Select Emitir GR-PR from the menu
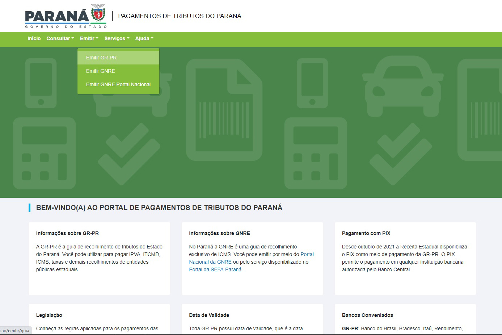Viewport: 502px width, 335px height. click(101, 58)
